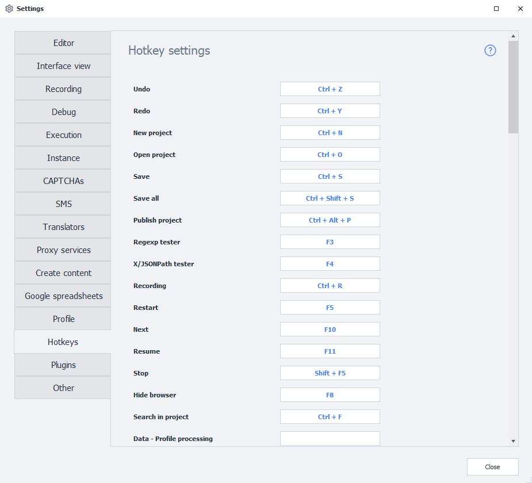This screenshot has width=532, height=483.
Task: Select the CAPTCHAs tab
Action: 63,181
